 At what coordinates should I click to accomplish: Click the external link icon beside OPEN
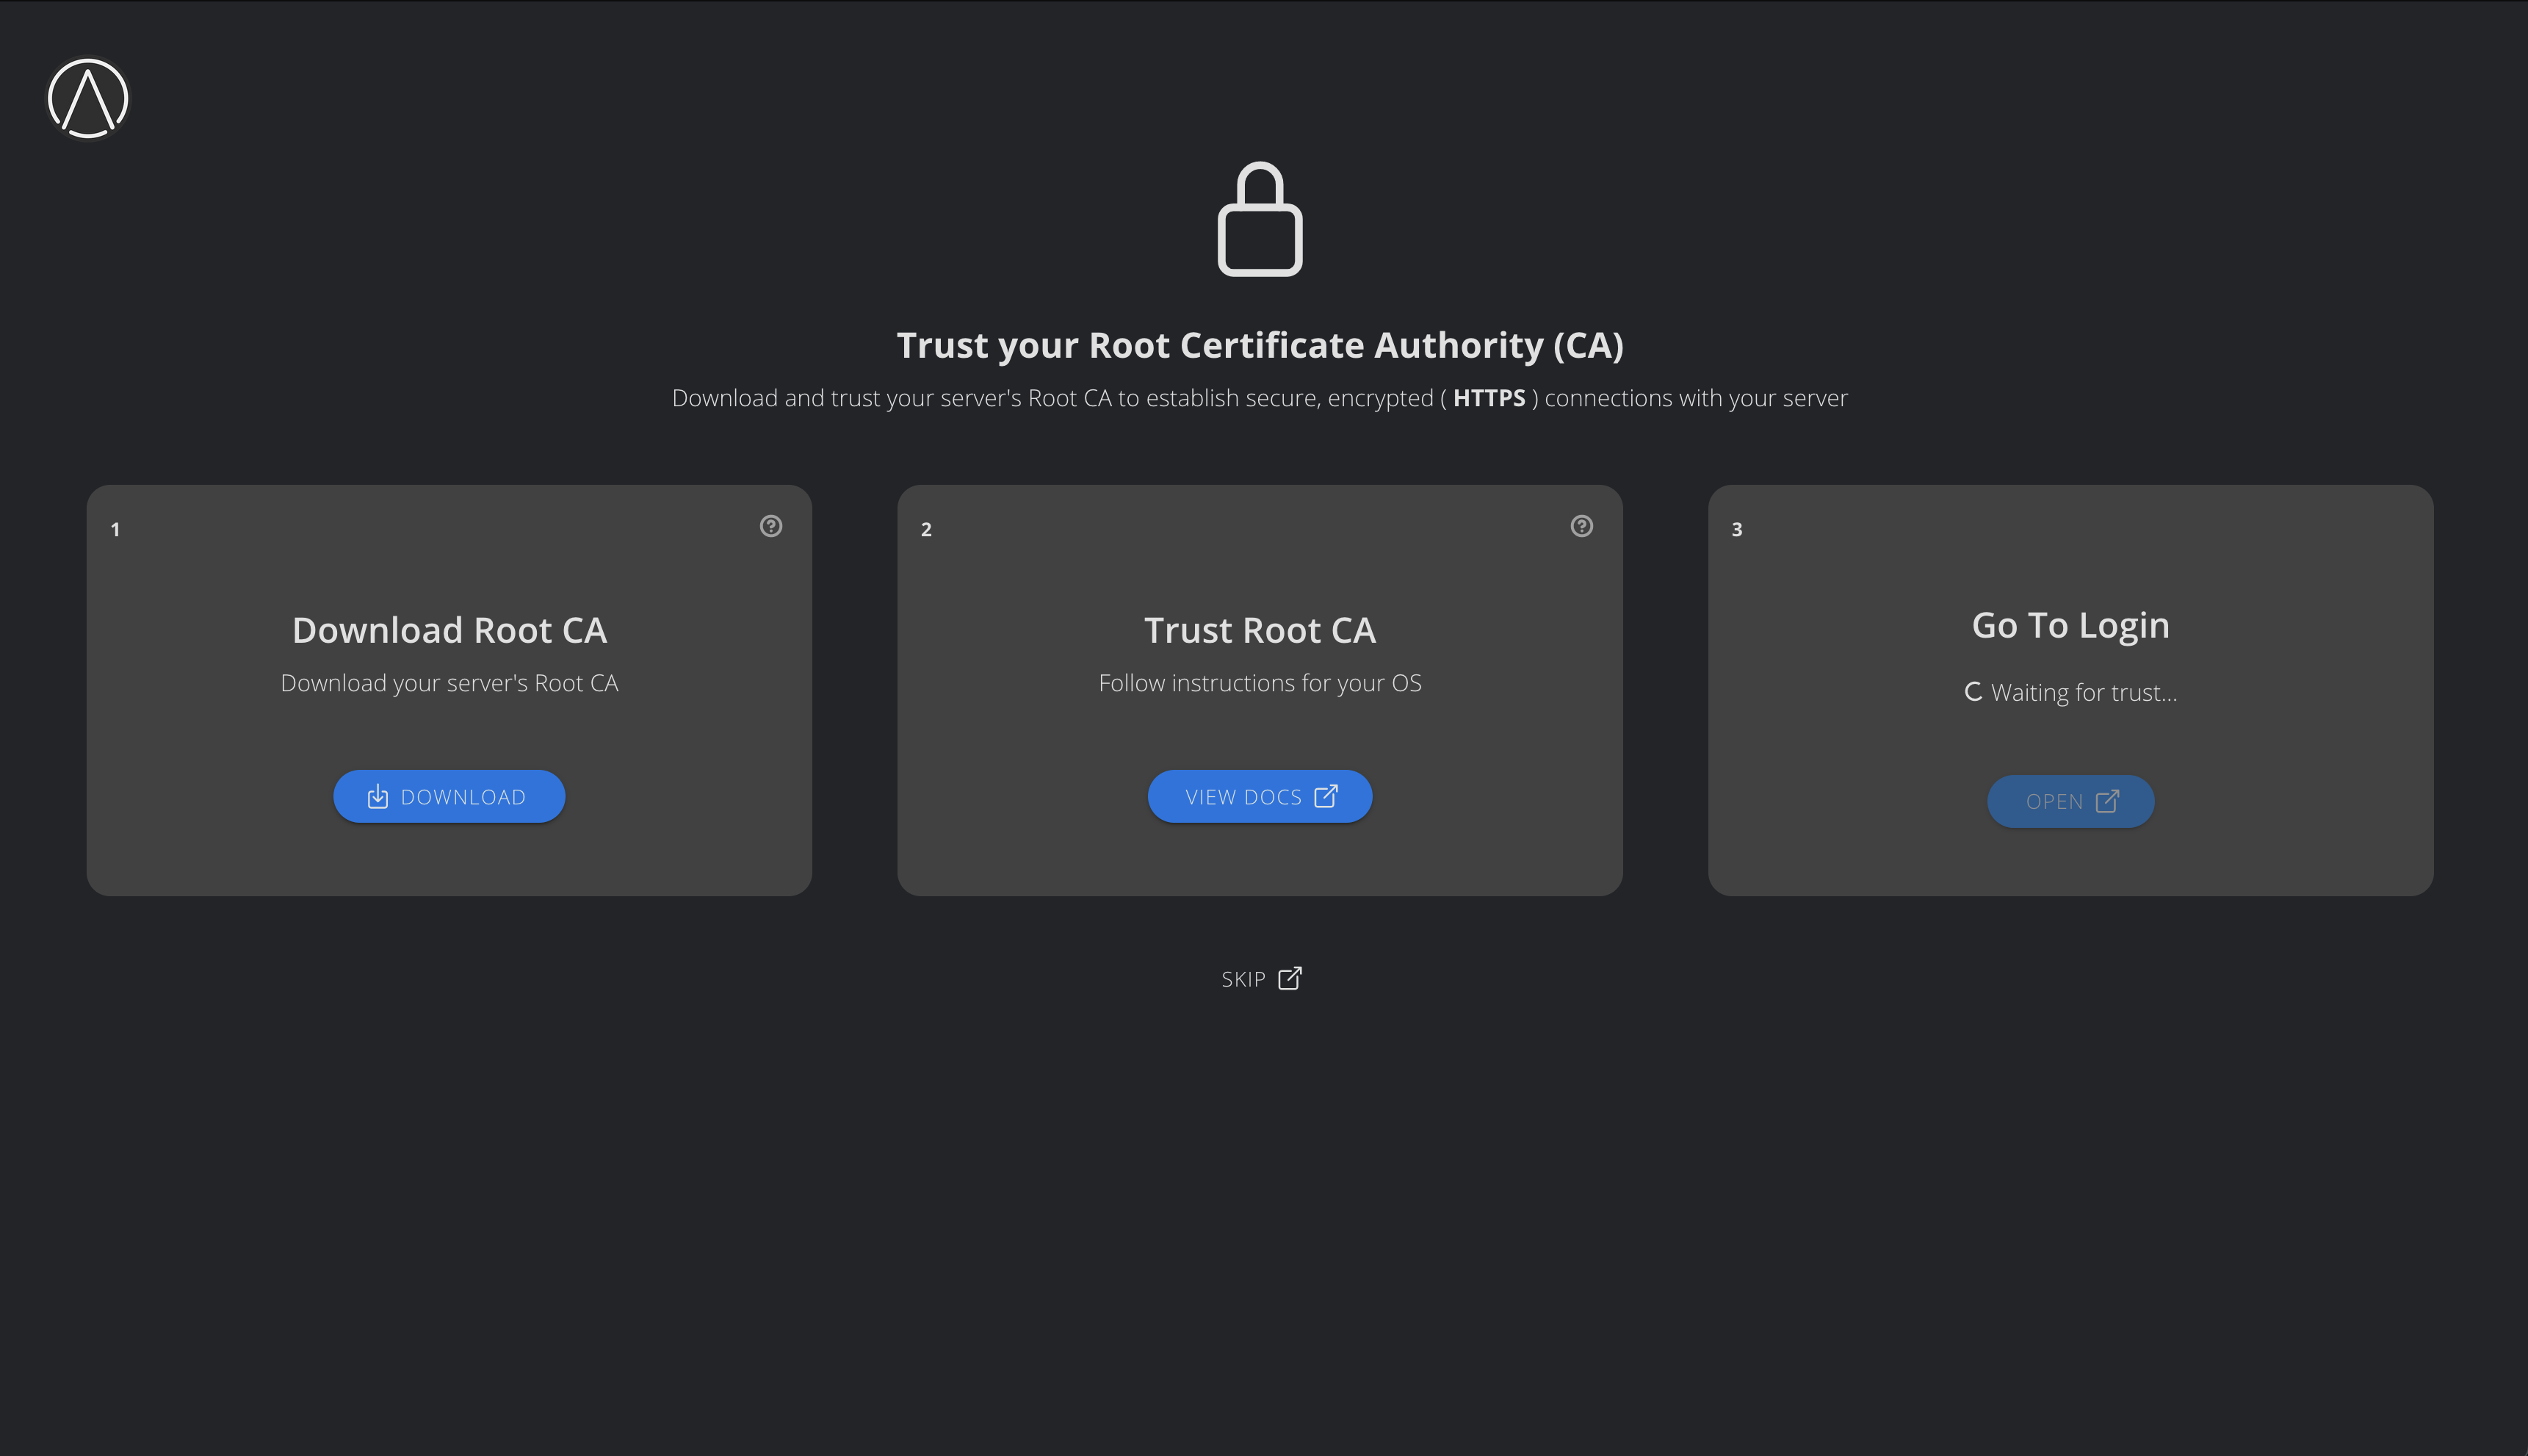(2107, 801)
